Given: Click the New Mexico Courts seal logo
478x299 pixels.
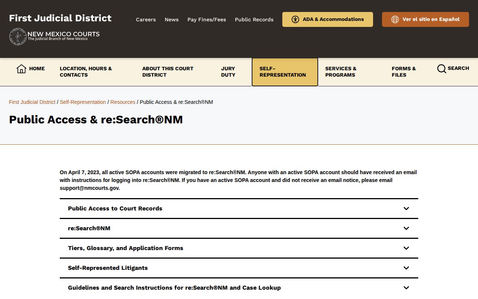Looking at the screenshot, I should (18, 37).
